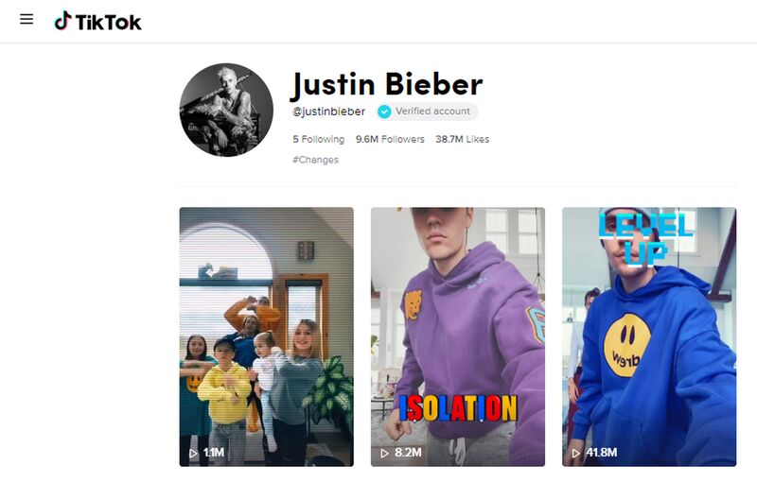The width and height of the screenshot is (757, 482).
Task: Open Justin Bieber's profile picture
Action: 226,110
